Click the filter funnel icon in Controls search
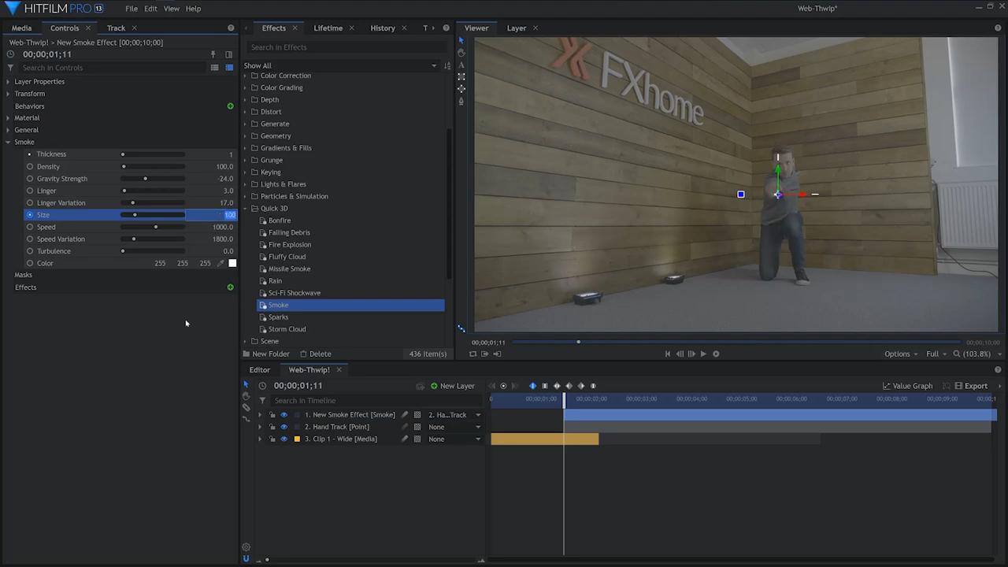1008x567 pixels. [10, 68]
